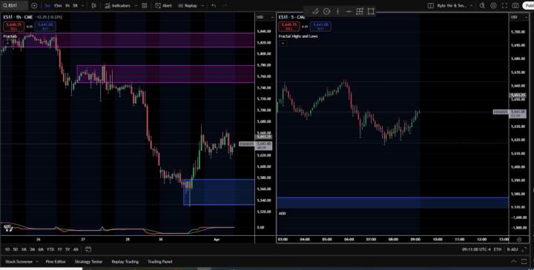This screenshot has width=534, height=270.
Task: Select the 1M date range
Action: (24, 249)
